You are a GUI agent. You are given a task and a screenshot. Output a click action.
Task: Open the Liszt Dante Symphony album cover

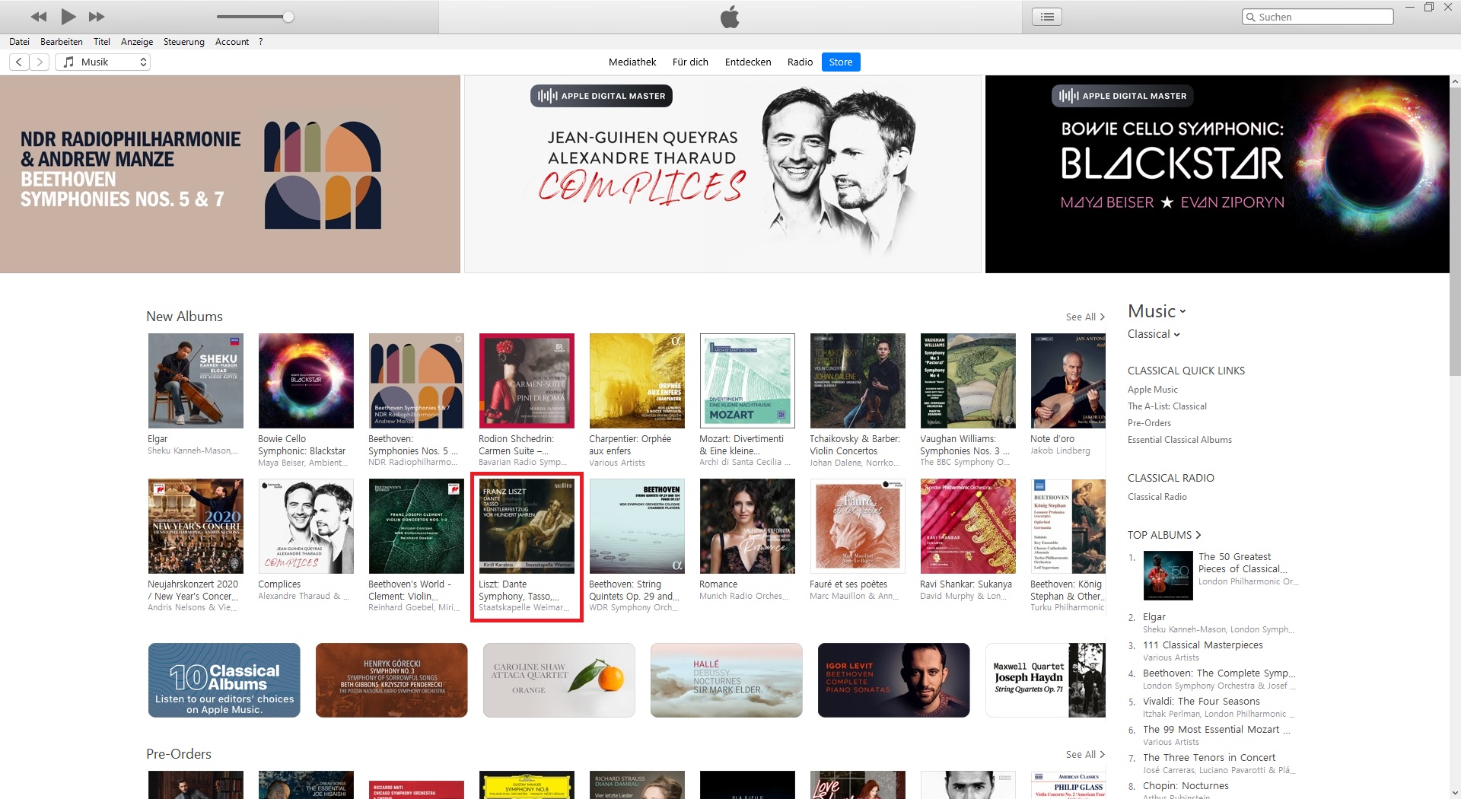coord(527,526)
